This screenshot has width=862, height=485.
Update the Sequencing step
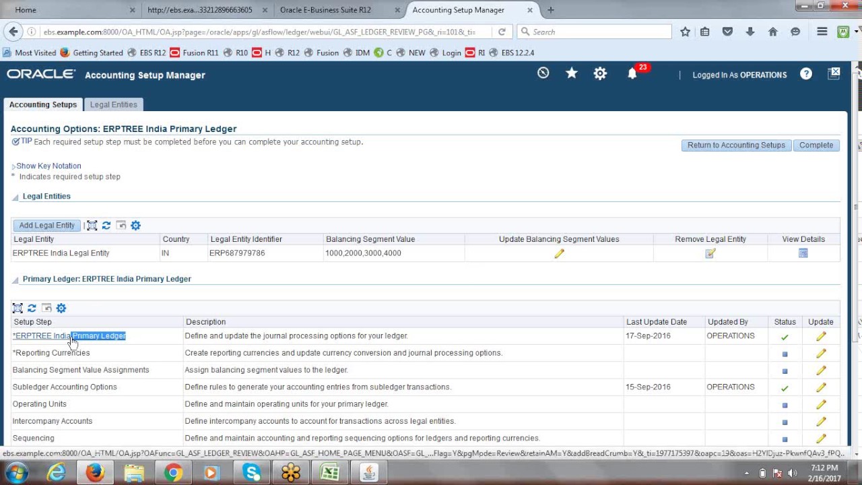coord(820,439)
